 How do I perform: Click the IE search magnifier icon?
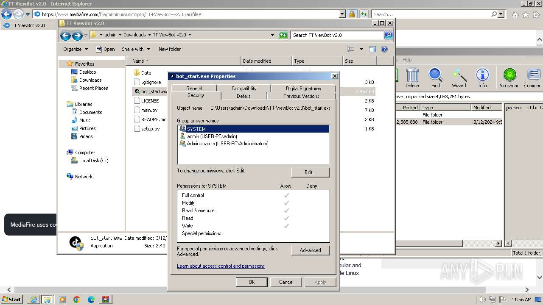494,14
